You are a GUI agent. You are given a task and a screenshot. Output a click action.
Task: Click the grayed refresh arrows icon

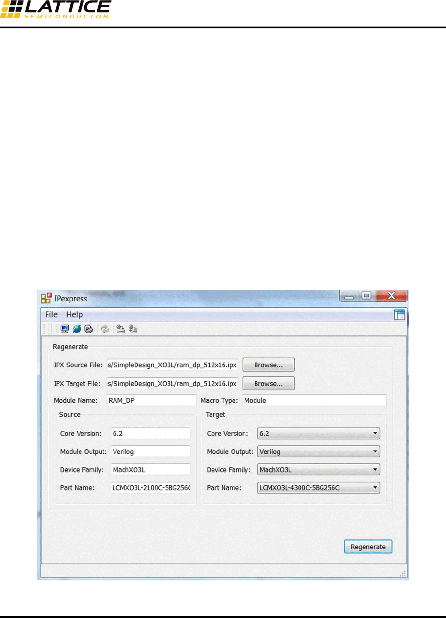click(x=105, y=329)
